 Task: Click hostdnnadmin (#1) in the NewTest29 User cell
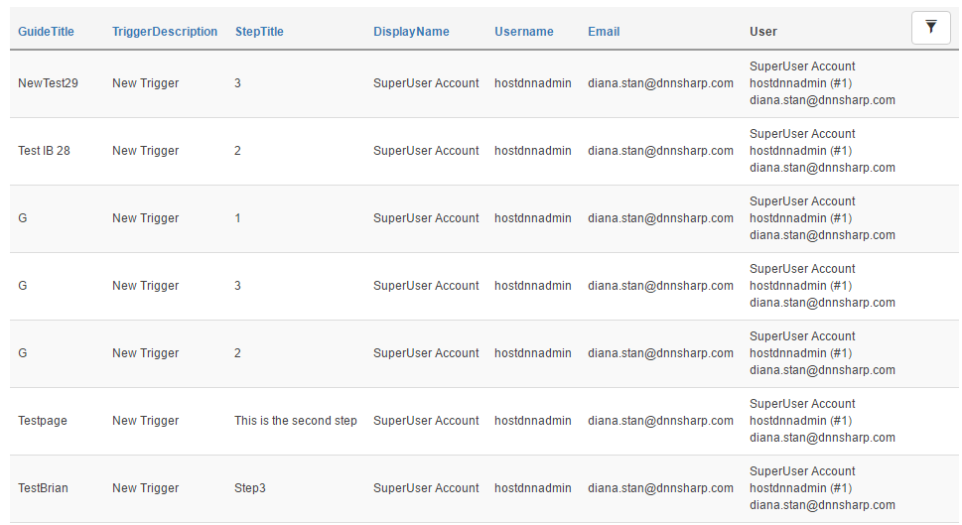coord(800,83)
